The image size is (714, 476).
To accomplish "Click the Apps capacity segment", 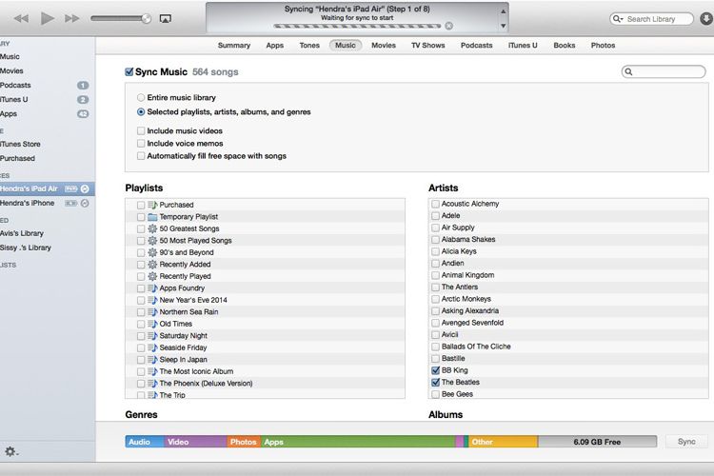I will coord(358,442).
